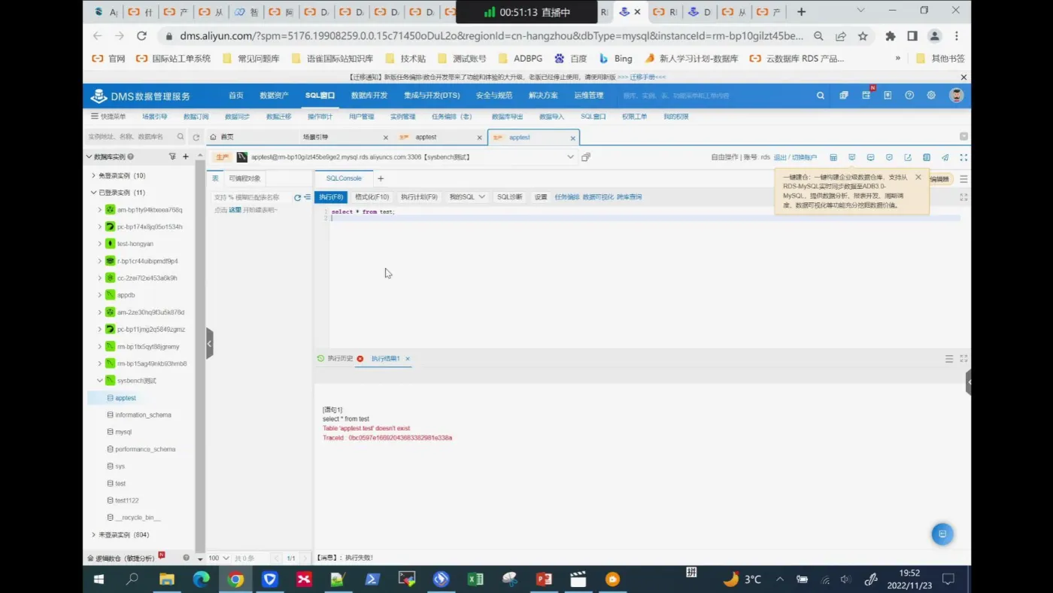Click the table grid icon in connection toolbar
Viewport: 1053px width, 593px height.
click(833, 157)
